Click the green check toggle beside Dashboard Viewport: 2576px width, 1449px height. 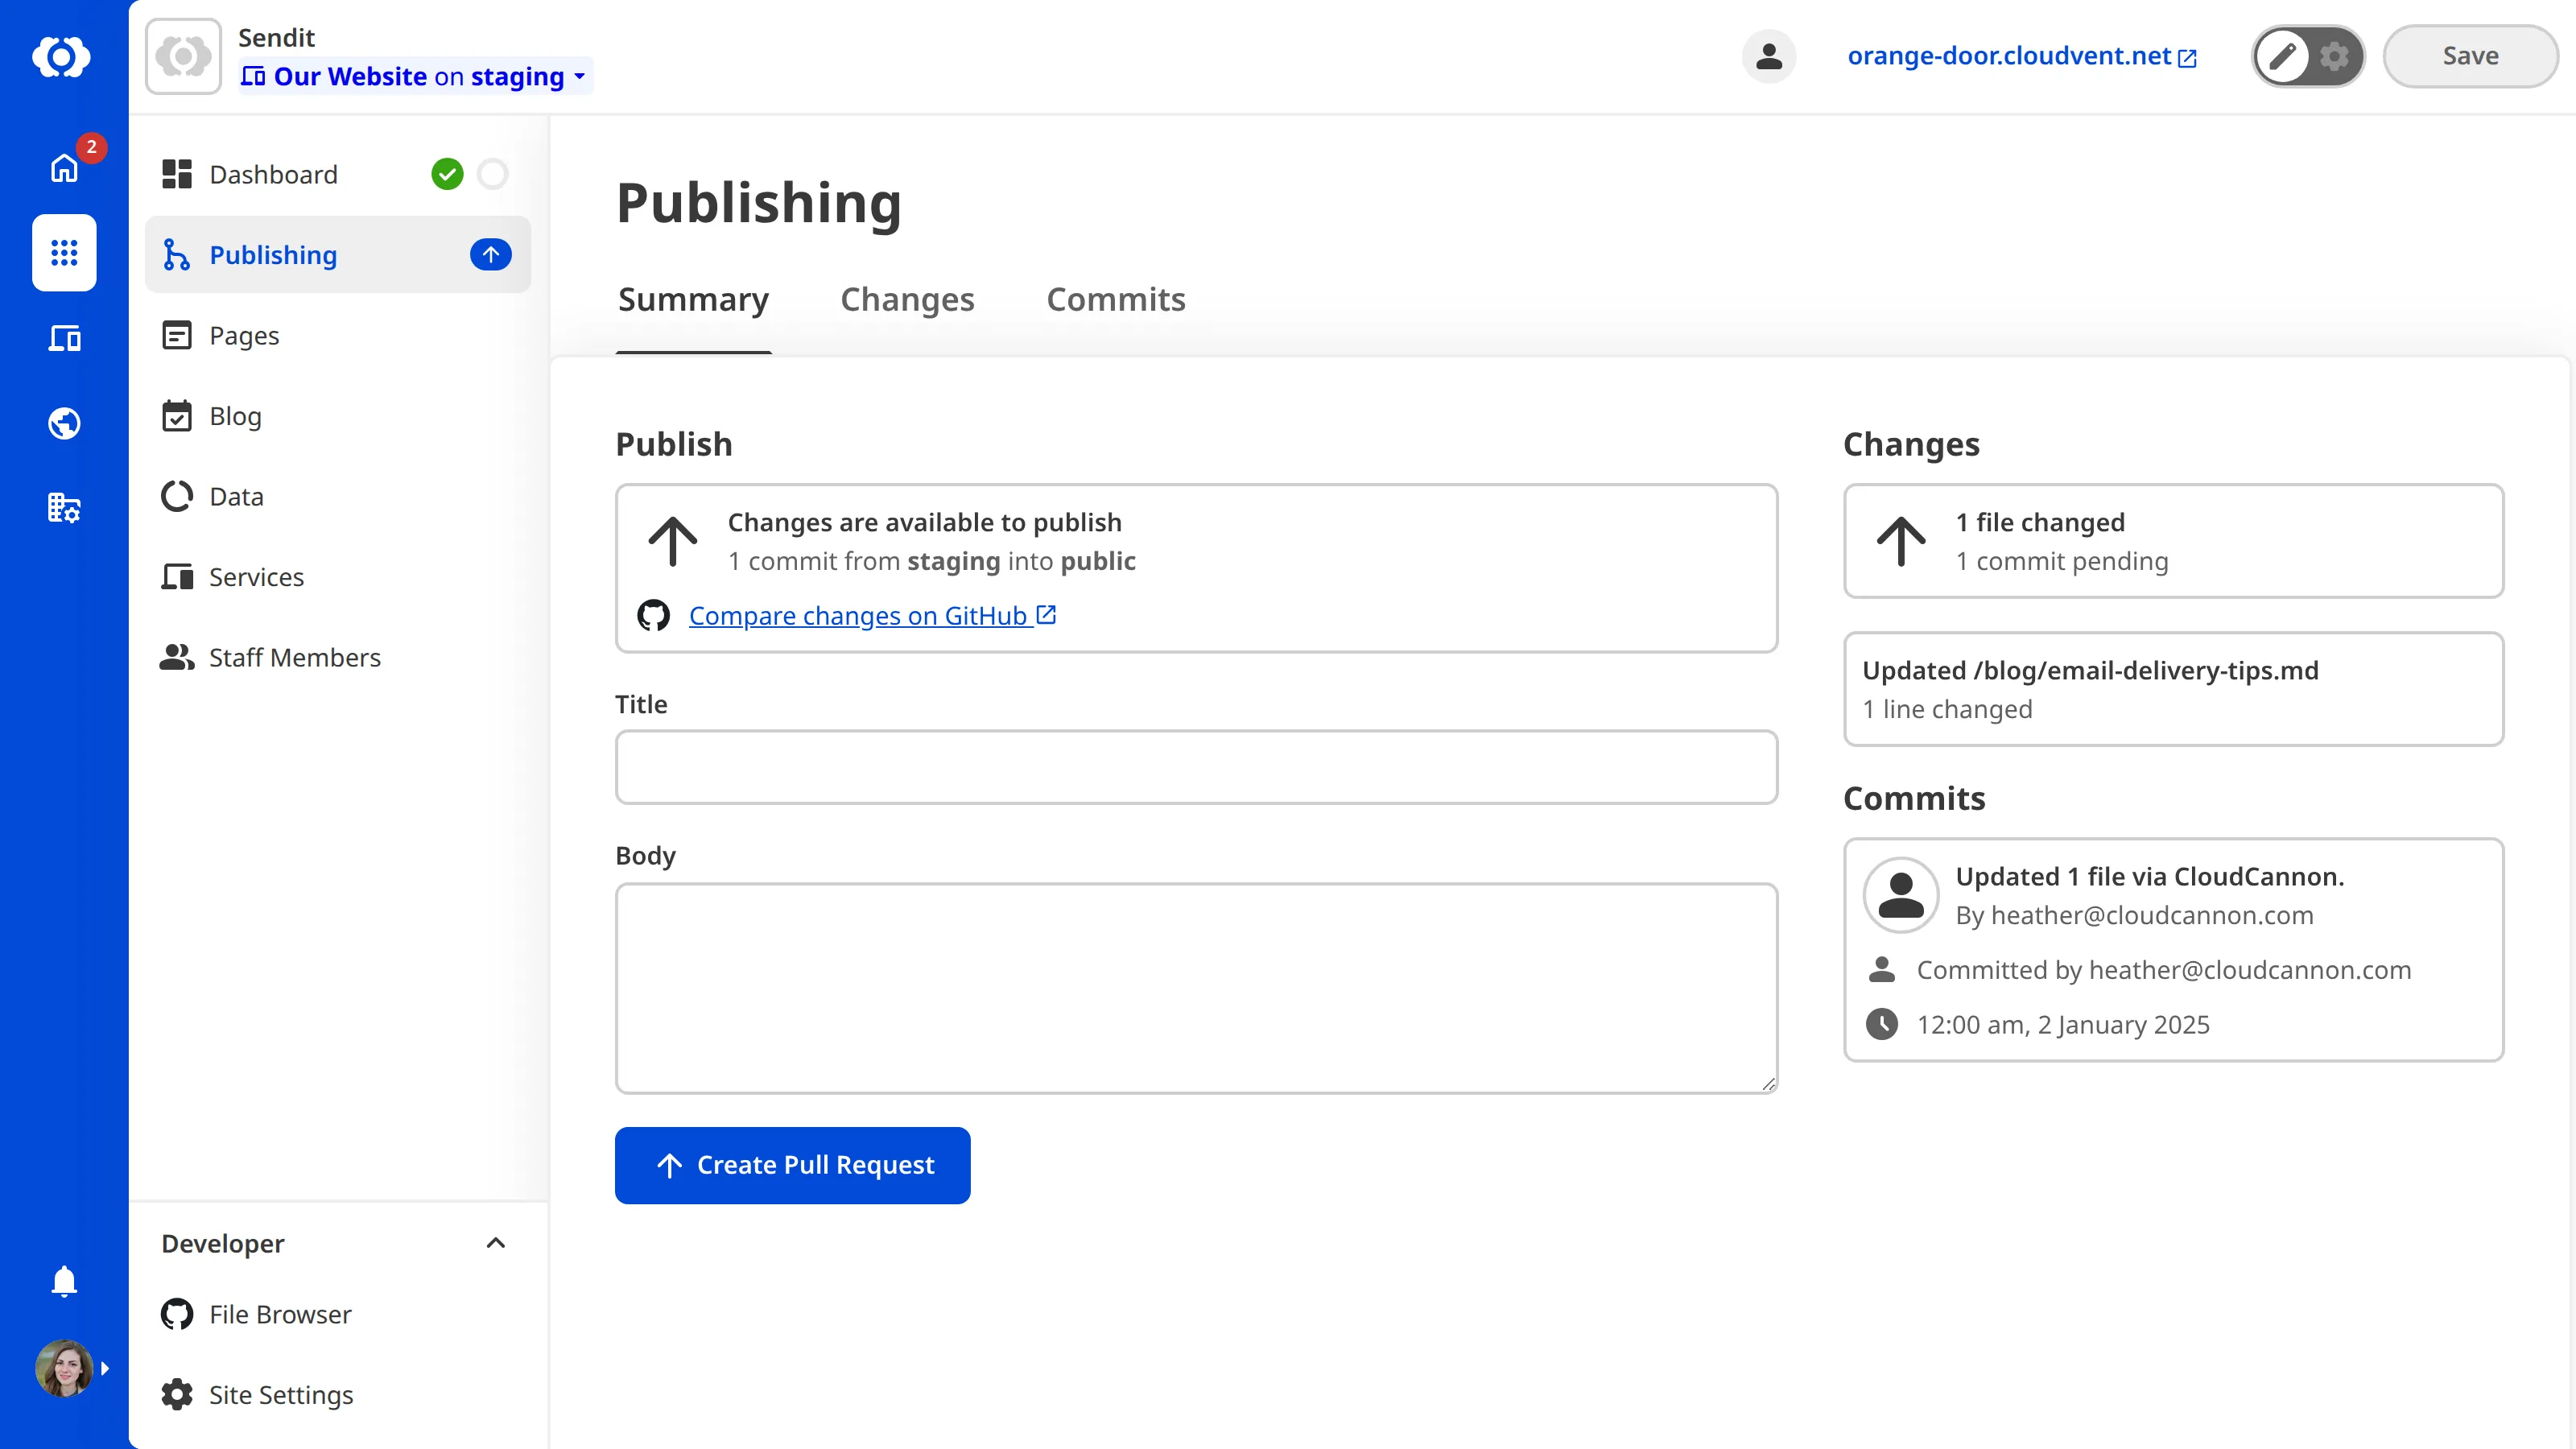pyautogui.click(x=447, y=173)
